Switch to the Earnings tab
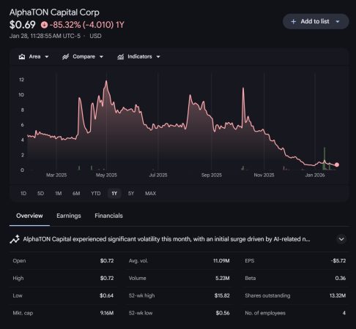This screenshot has height=329, width=356. (69, 216)
